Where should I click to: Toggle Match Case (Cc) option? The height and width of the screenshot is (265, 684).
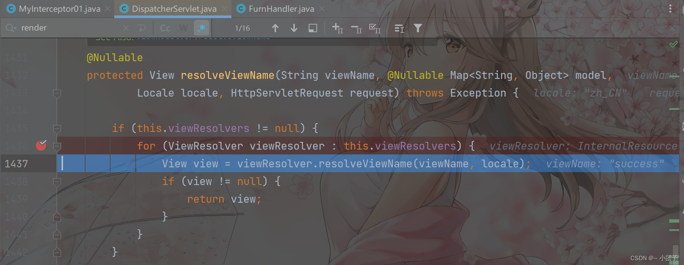click(165, 28)
